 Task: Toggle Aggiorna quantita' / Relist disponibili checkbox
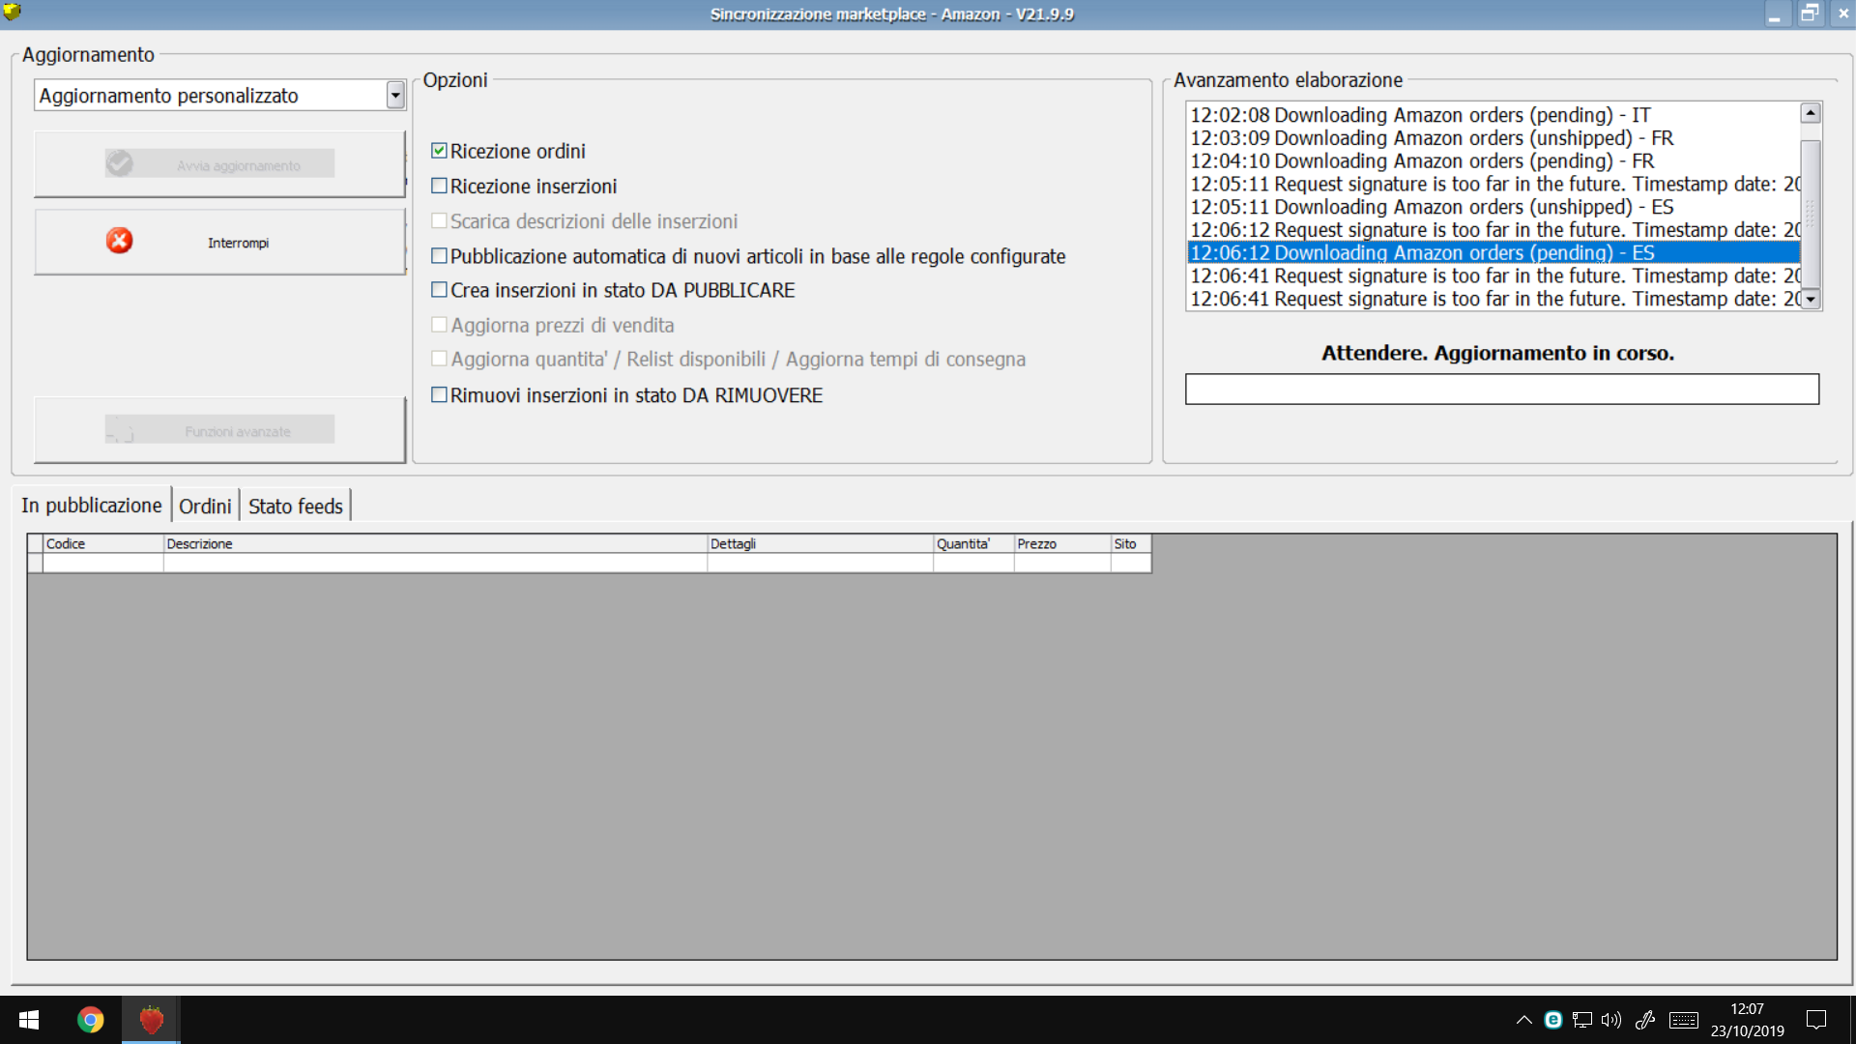click(x=439, y=359)
